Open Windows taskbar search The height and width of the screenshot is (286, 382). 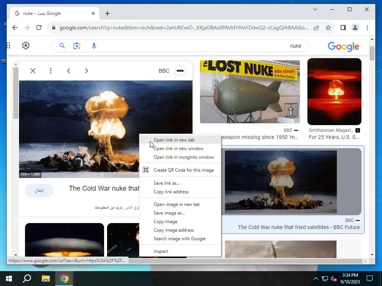tap(27, 279)
